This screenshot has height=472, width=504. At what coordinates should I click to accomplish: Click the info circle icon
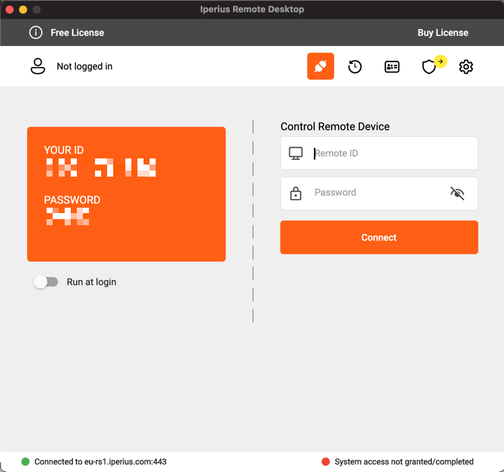tap(36, 32)
